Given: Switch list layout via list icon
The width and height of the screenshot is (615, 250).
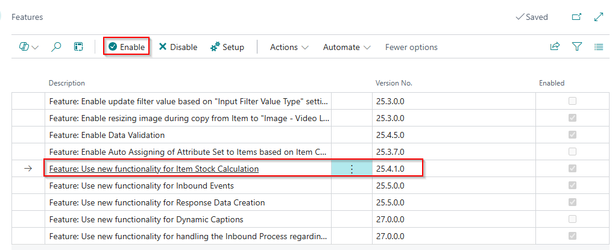Looking at the screenshot, I should pos(599,47).
